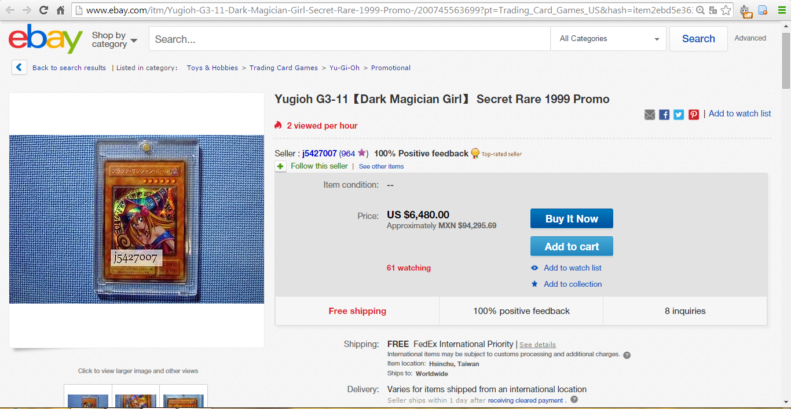Click the Add to cart button
The image size is (791, 409).
coord(572,246)
